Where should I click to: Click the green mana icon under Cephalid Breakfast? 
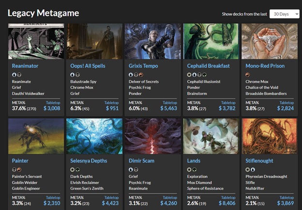(x=204, y=75)
